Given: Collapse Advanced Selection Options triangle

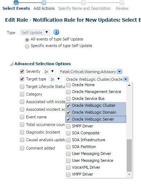Looking at the screenshot, I should [12, 64].
